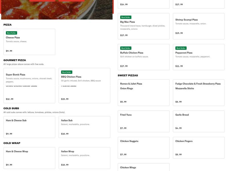Click the Best Seller badge on BBQ Chicken Pizza
The image size is (228, 171).
click(66, 72)
